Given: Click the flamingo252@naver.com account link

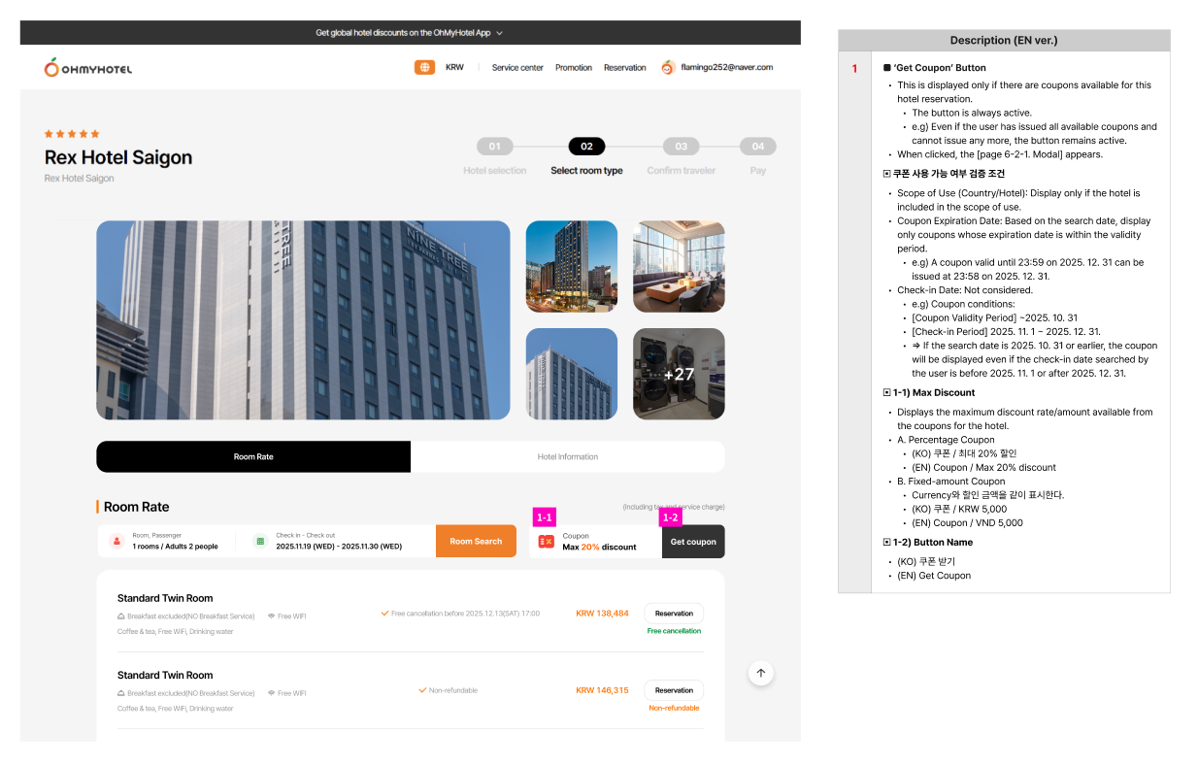Looking at the screenshot, I should [727, 67].
